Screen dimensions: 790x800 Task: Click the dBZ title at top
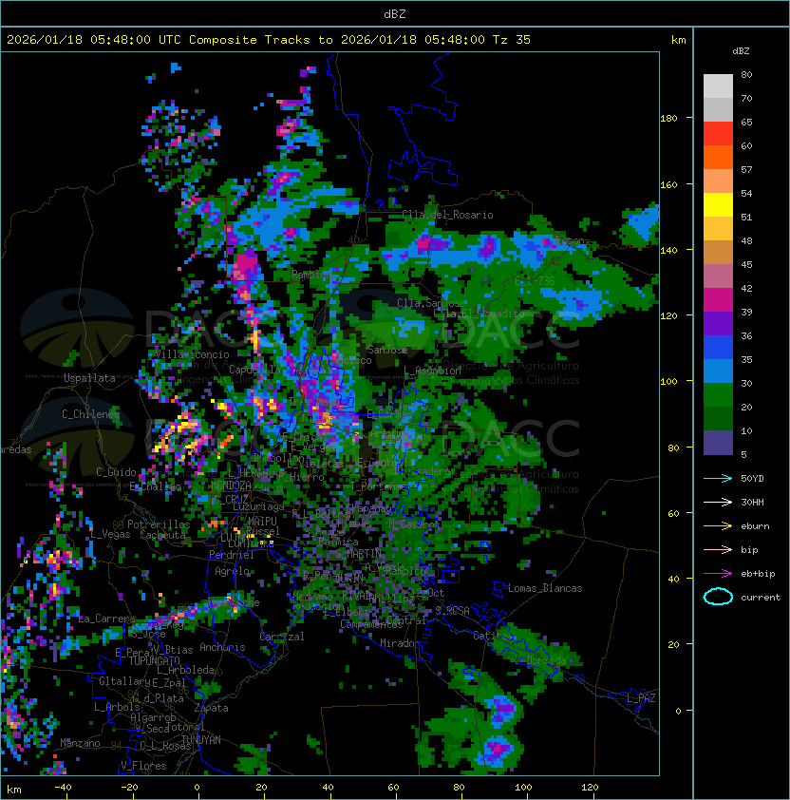tap(395, 14)
